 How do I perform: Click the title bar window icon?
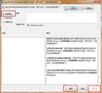[x=3, y=2]
